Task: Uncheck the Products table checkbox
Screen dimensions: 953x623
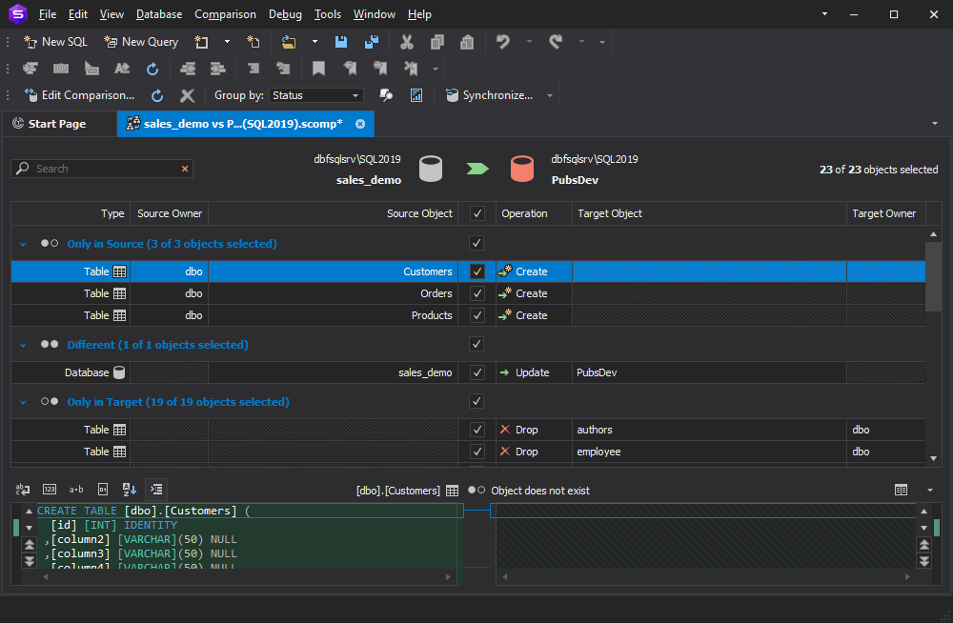Action: (x=477, y=315)
